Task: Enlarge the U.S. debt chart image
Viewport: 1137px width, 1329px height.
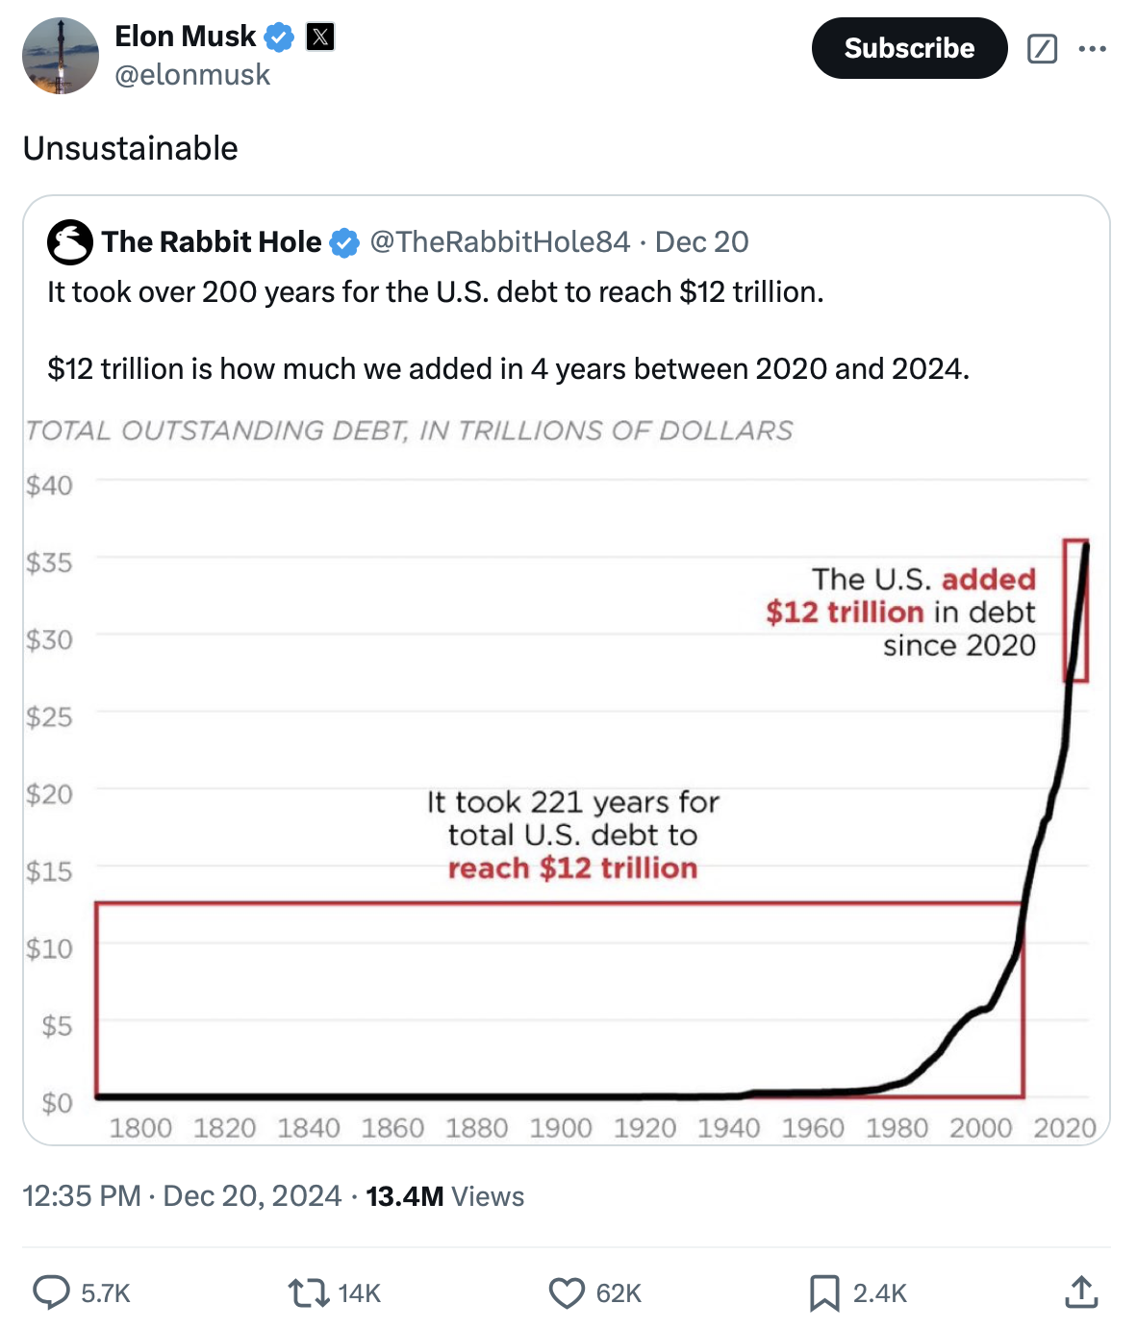Action: tap(566, 779)
